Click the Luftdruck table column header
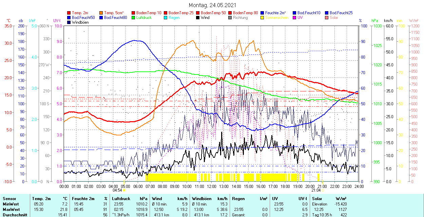This screenshot has width=424, height=217. pyautogui.click(x=121, y=199)
